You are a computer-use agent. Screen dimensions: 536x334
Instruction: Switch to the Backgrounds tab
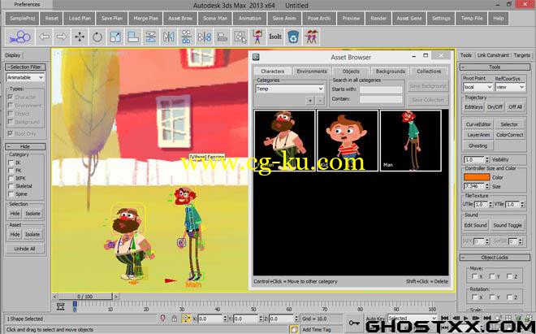pos(390,72)
